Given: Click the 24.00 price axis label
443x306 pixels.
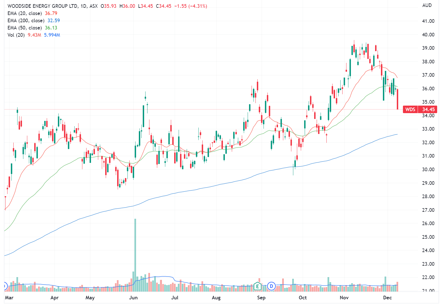Looking at the screenshot, I should click(x=428, y=250).
